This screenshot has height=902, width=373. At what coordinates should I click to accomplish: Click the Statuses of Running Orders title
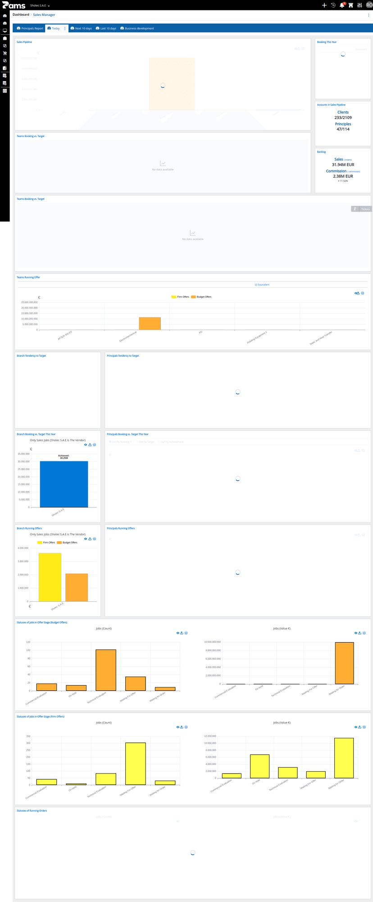pyautogui.click(x=32, y=810)
